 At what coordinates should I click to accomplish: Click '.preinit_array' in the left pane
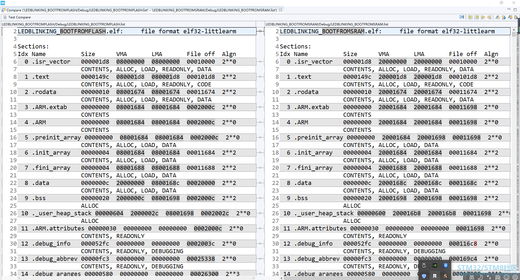click(56, 138)
